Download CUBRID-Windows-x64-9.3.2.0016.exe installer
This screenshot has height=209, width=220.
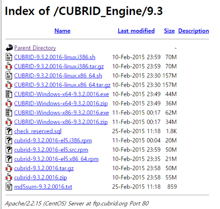(x=62, y=94)
